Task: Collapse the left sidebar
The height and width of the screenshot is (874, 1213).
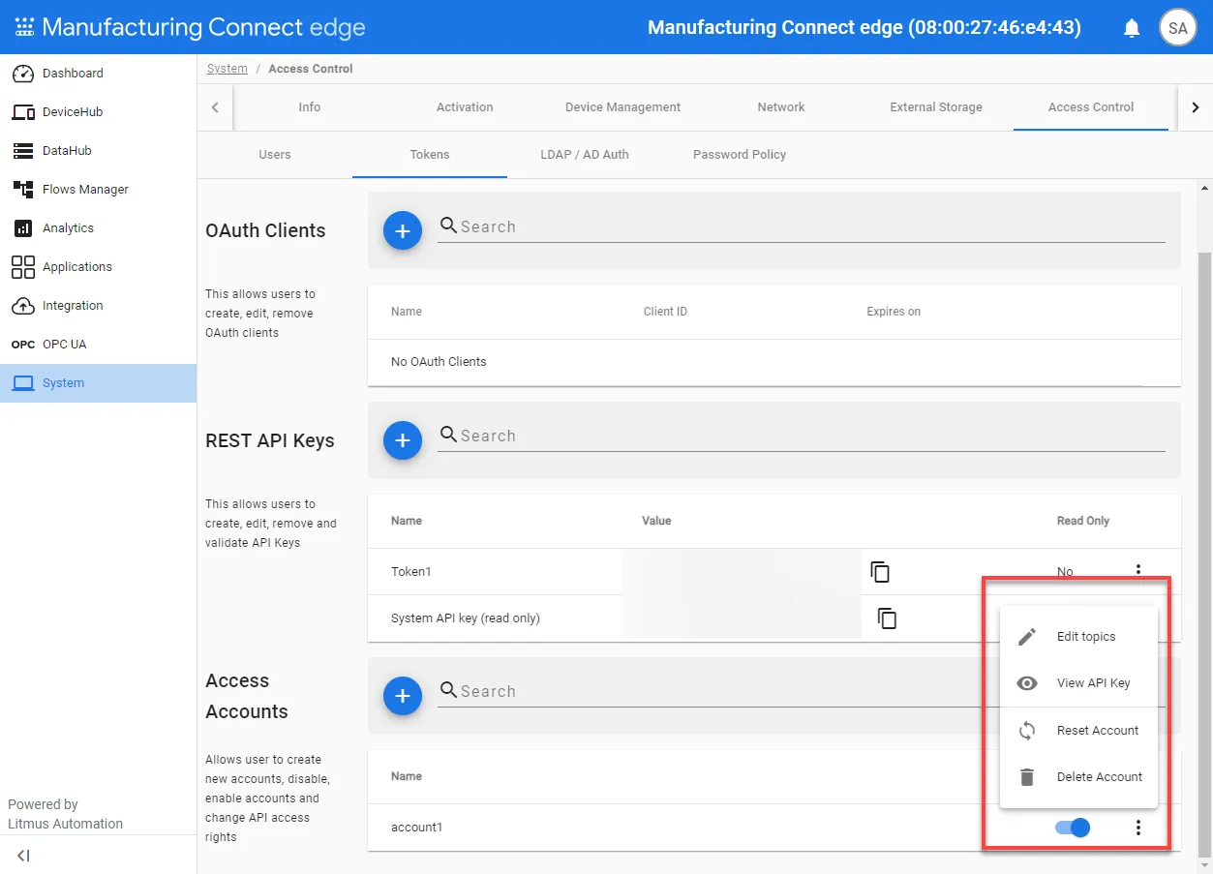Action: click(x=23, y=856)
